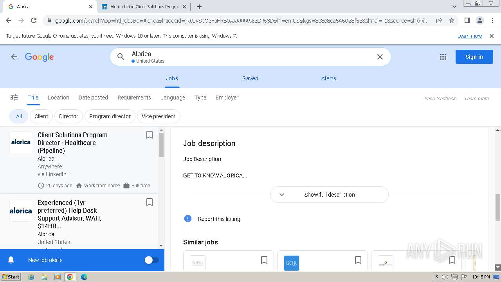Open the filter settings sliders icon
The height and width of the screenshot is (282, 501).
coord(14,98)
